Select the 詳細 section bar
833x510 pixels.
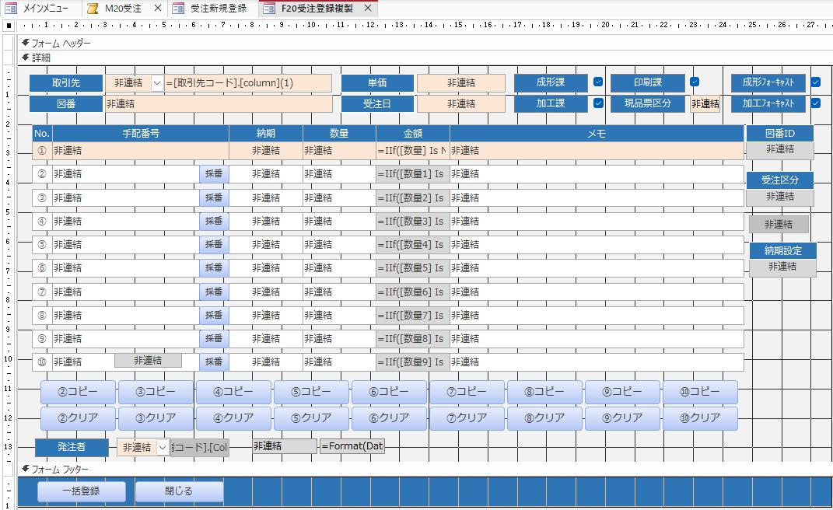425,58
